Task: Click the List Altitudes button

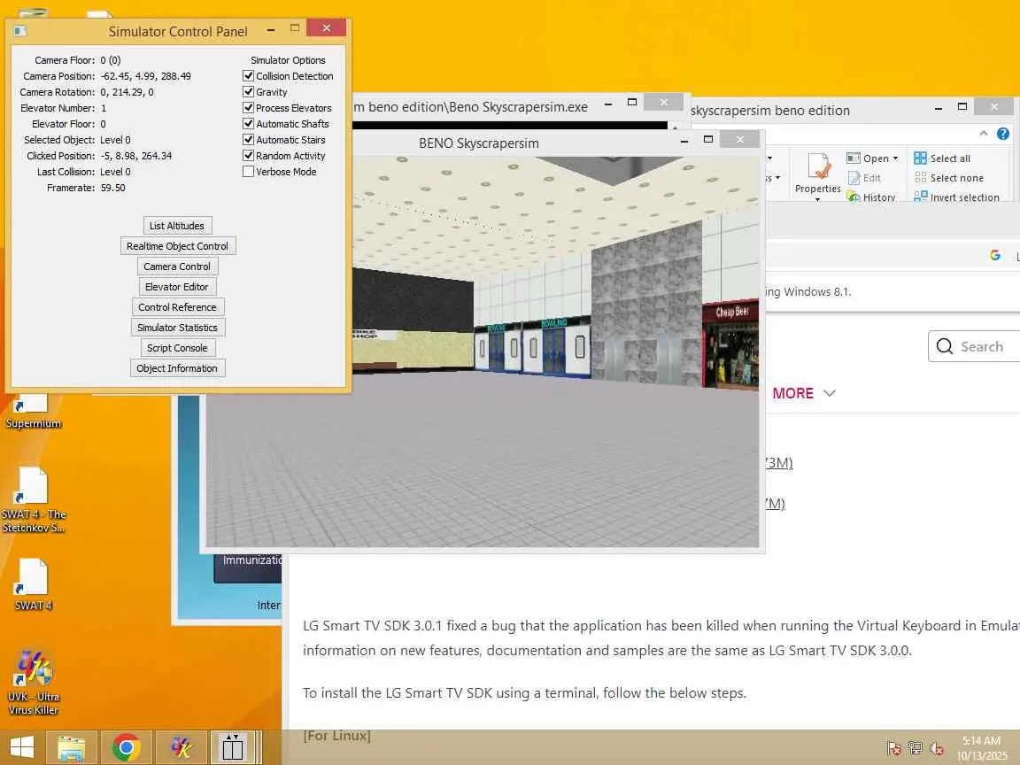Action: coord(177,226)
